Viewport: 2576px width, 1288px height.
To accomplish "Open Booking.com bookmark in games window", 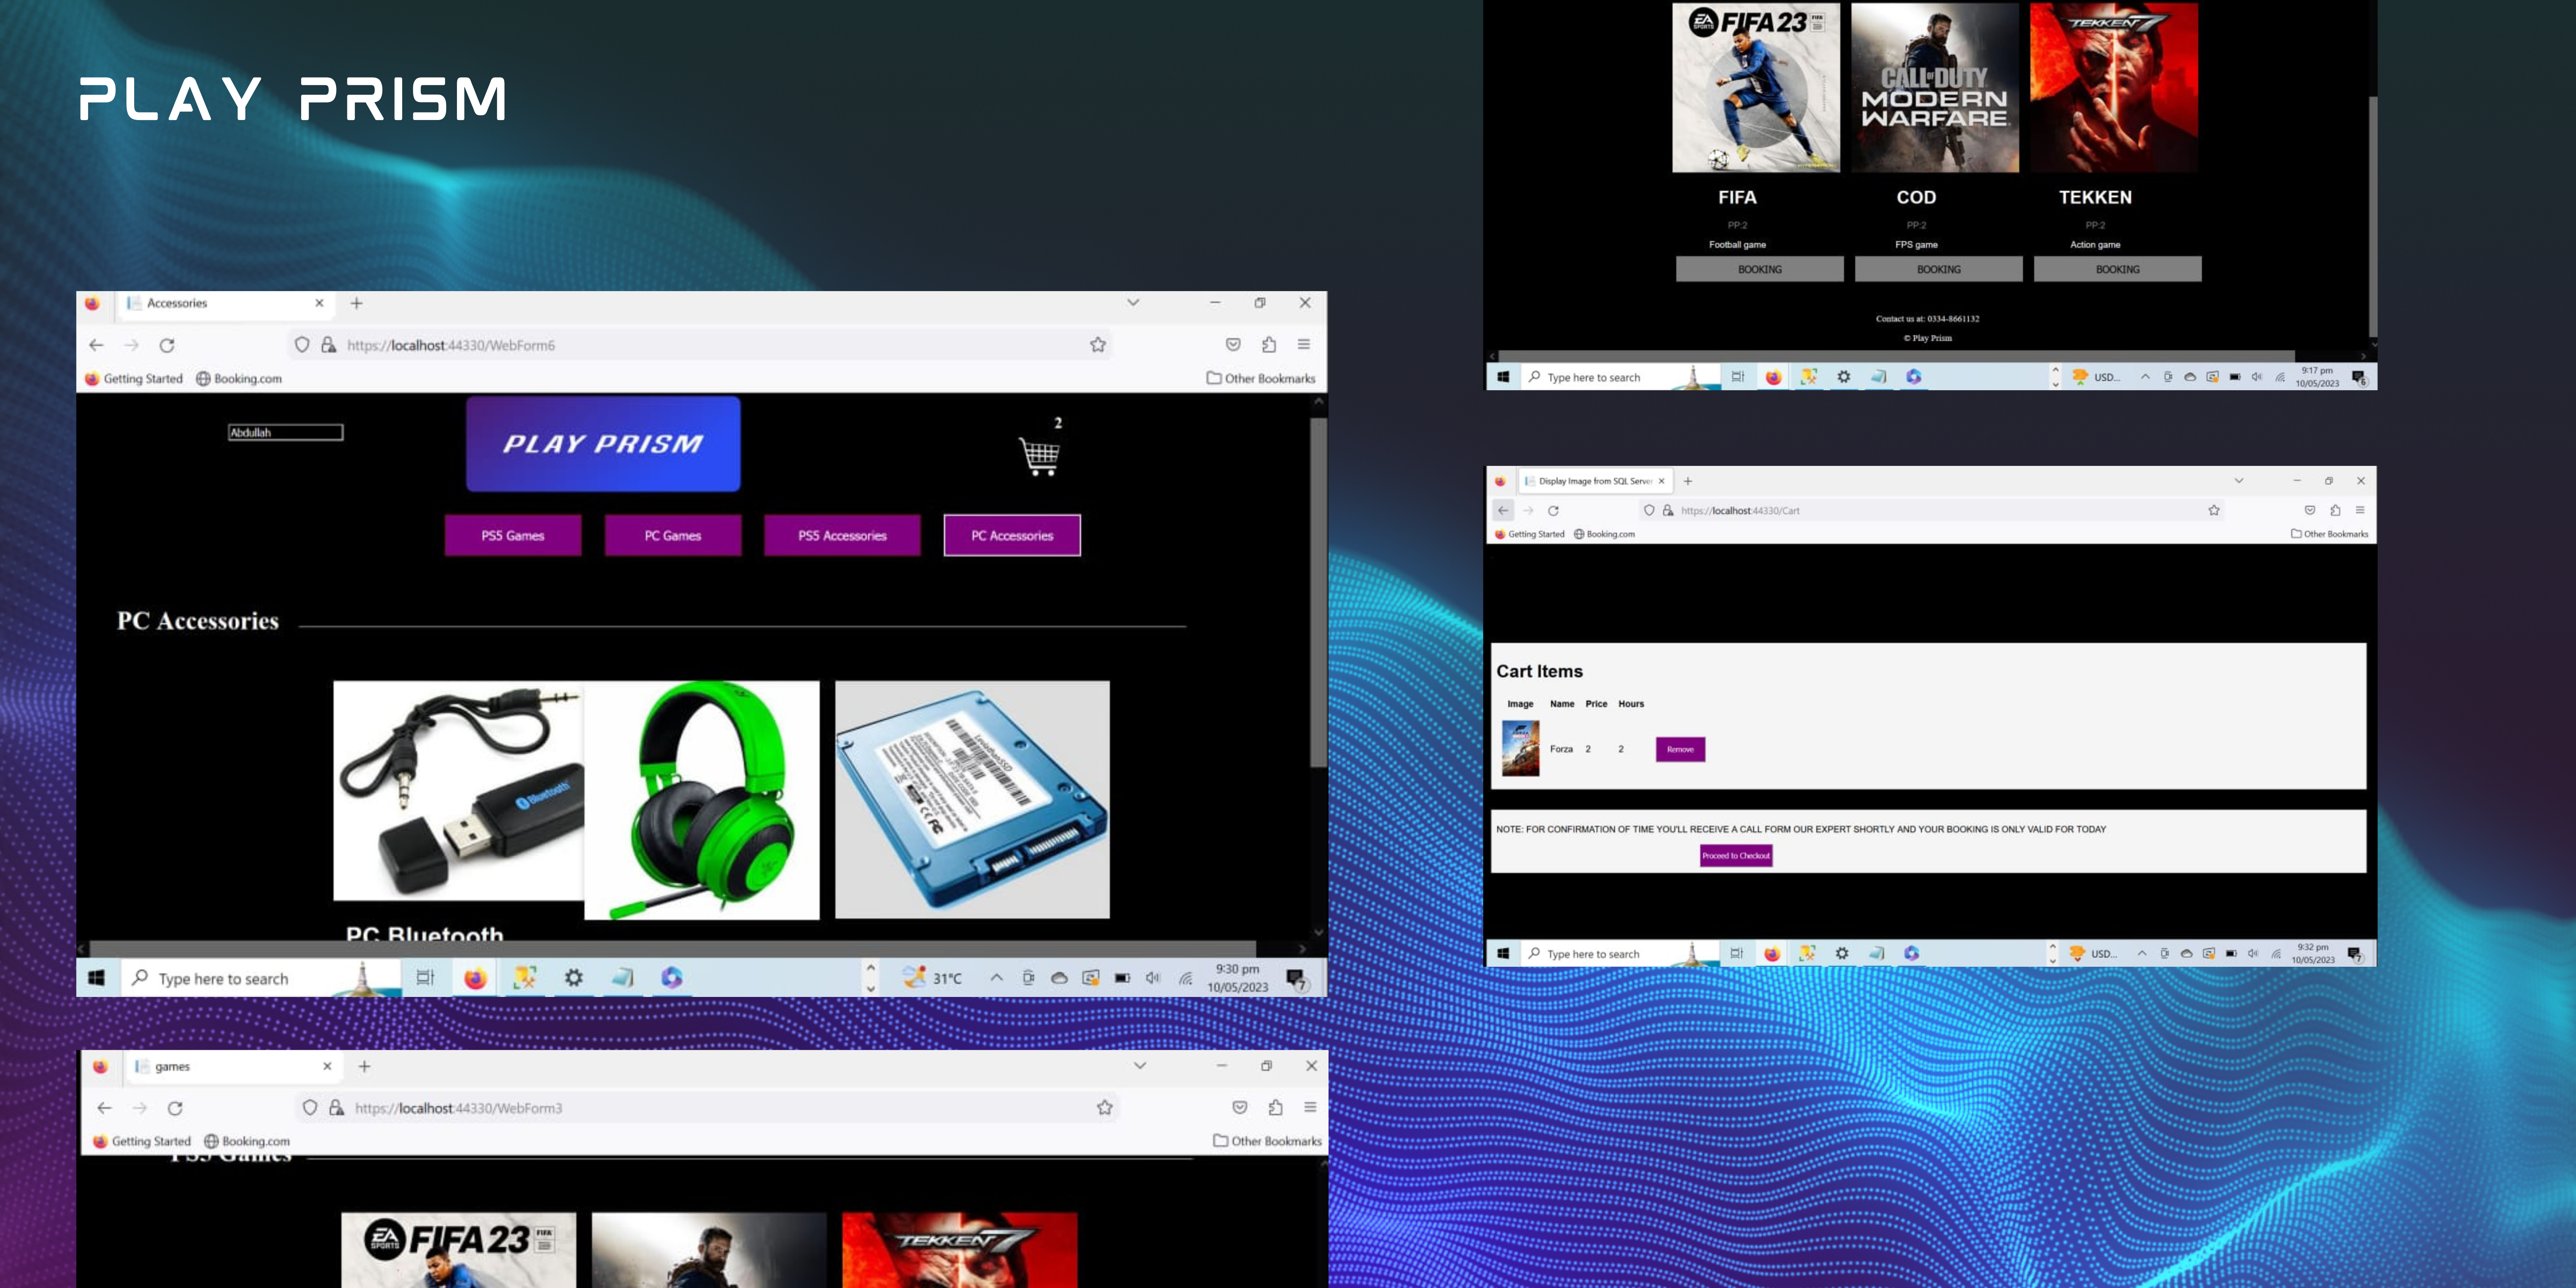I will (247, 1141).
